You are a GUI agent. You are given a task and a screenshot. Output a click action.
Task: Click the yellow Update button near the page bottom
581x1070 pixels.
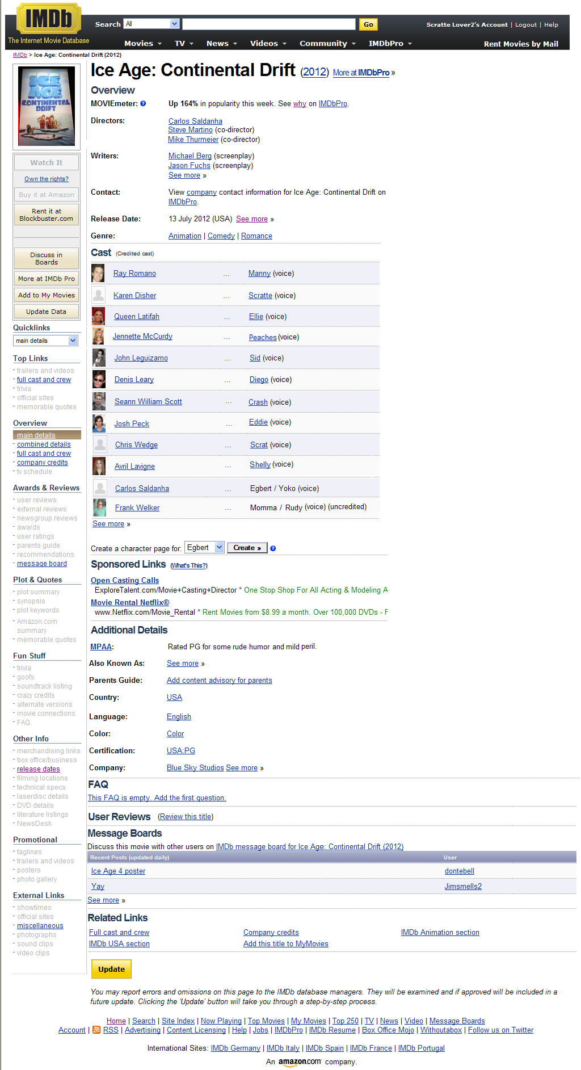click(111, 969)
